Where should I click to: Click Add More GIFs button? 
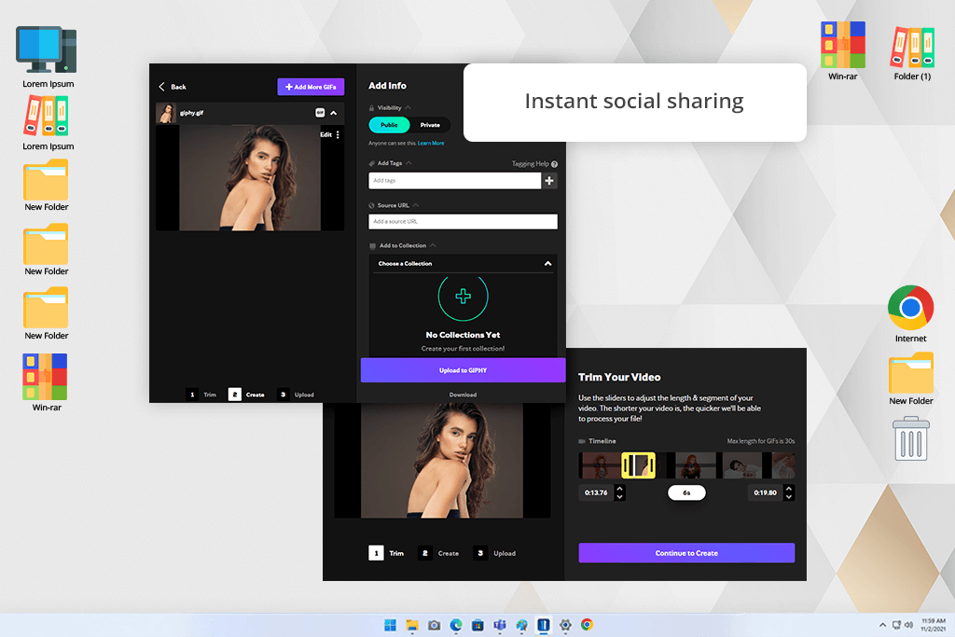[311, 87]
